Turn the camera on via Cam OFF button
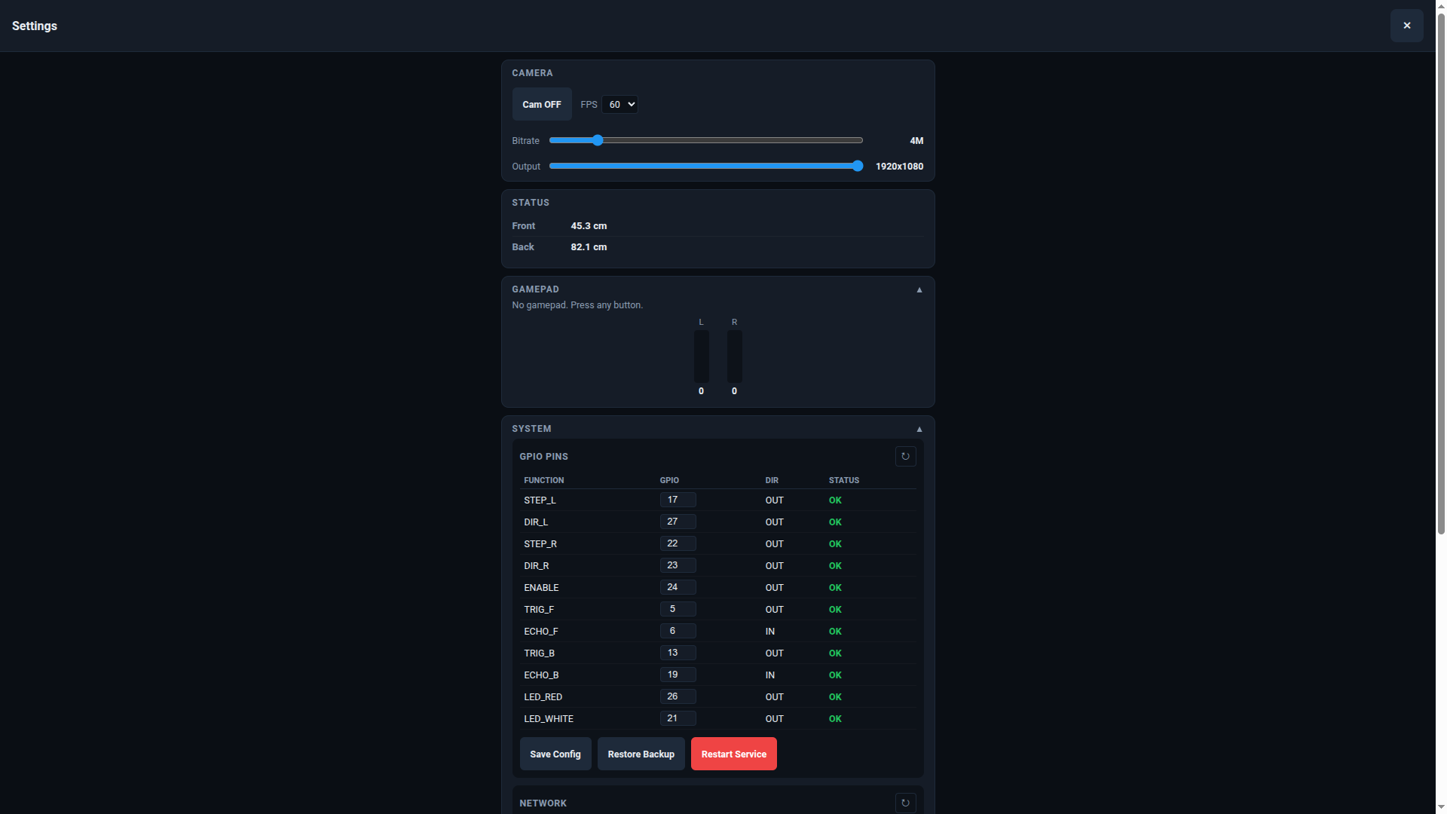Image resolution: width=1447 pixels, height=814 pixels. tap(541, 104)
